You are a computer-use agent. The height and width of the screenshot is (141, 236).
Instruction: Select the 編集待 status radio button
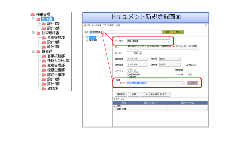129,77
